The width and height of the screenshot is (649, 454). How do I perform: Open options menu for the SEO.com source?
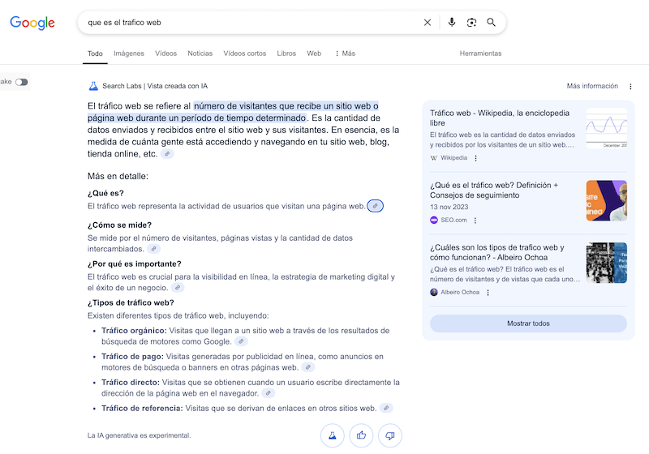[x=475, y=221]
